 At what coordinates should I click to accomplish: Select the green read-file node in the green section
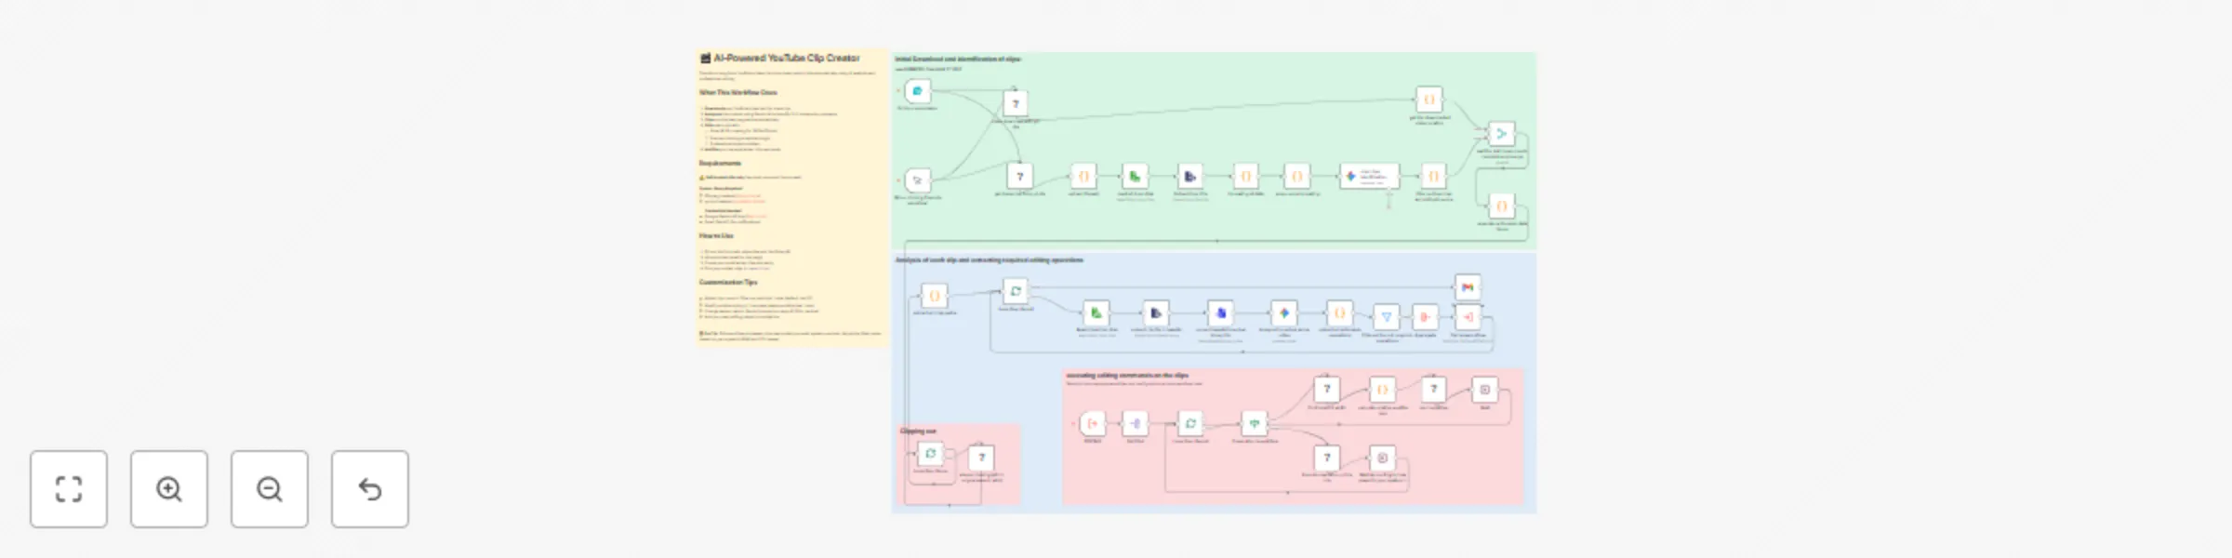pos(1135,176)
